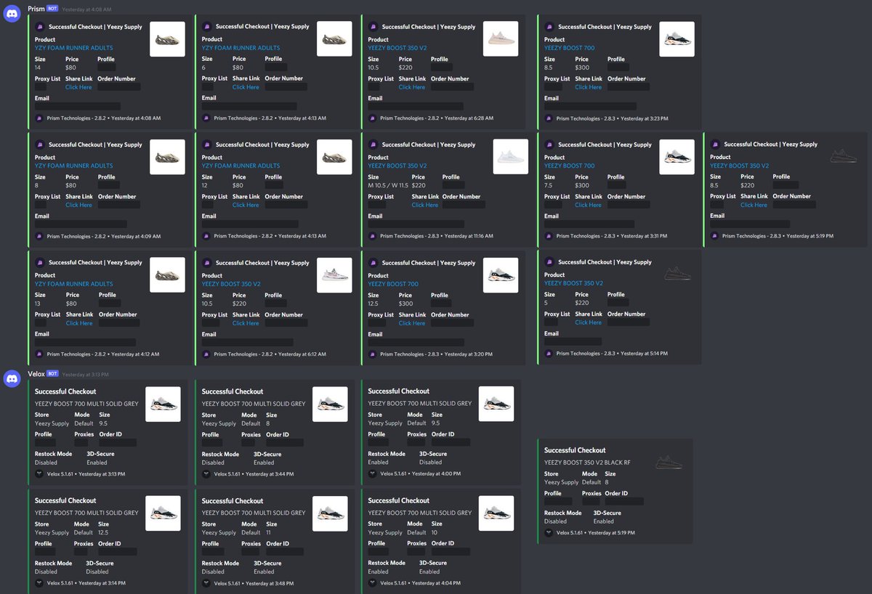This screenshot has height=594, width=872.
Task: View shoe thumbnail in Velox 3:14 PM checkout
Action: click(163, 513)
